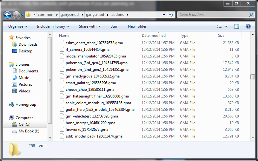Select file model_manipulator_105920435.gma
258x161 pixels.
tap(96, 56)
